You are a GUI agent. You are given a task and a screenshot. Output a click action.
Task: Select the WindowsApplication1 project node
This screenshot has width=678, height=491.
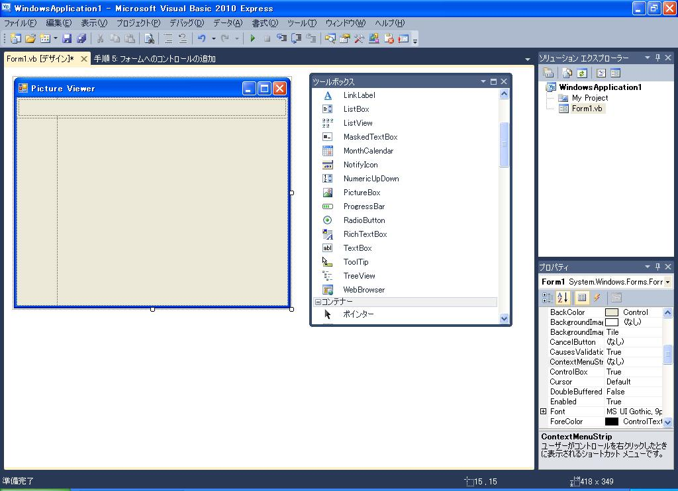point(600,87)
